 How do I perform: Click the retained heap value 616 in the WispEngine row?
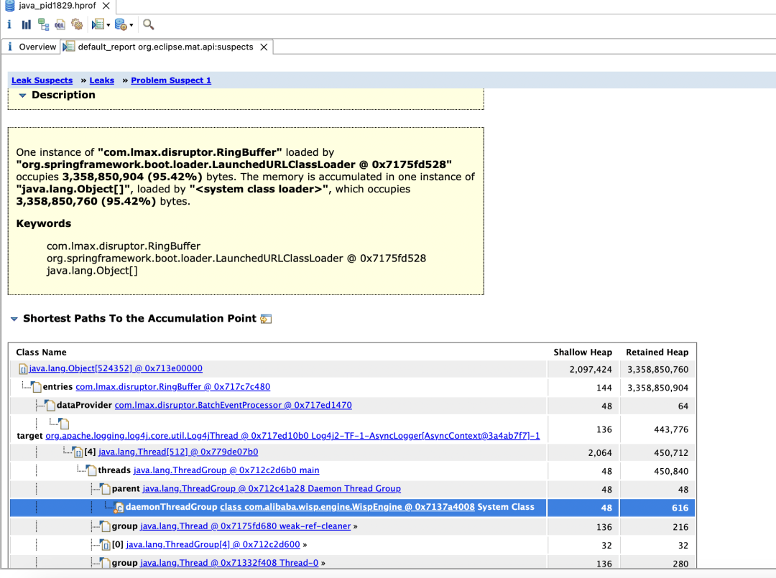(680, 508)
